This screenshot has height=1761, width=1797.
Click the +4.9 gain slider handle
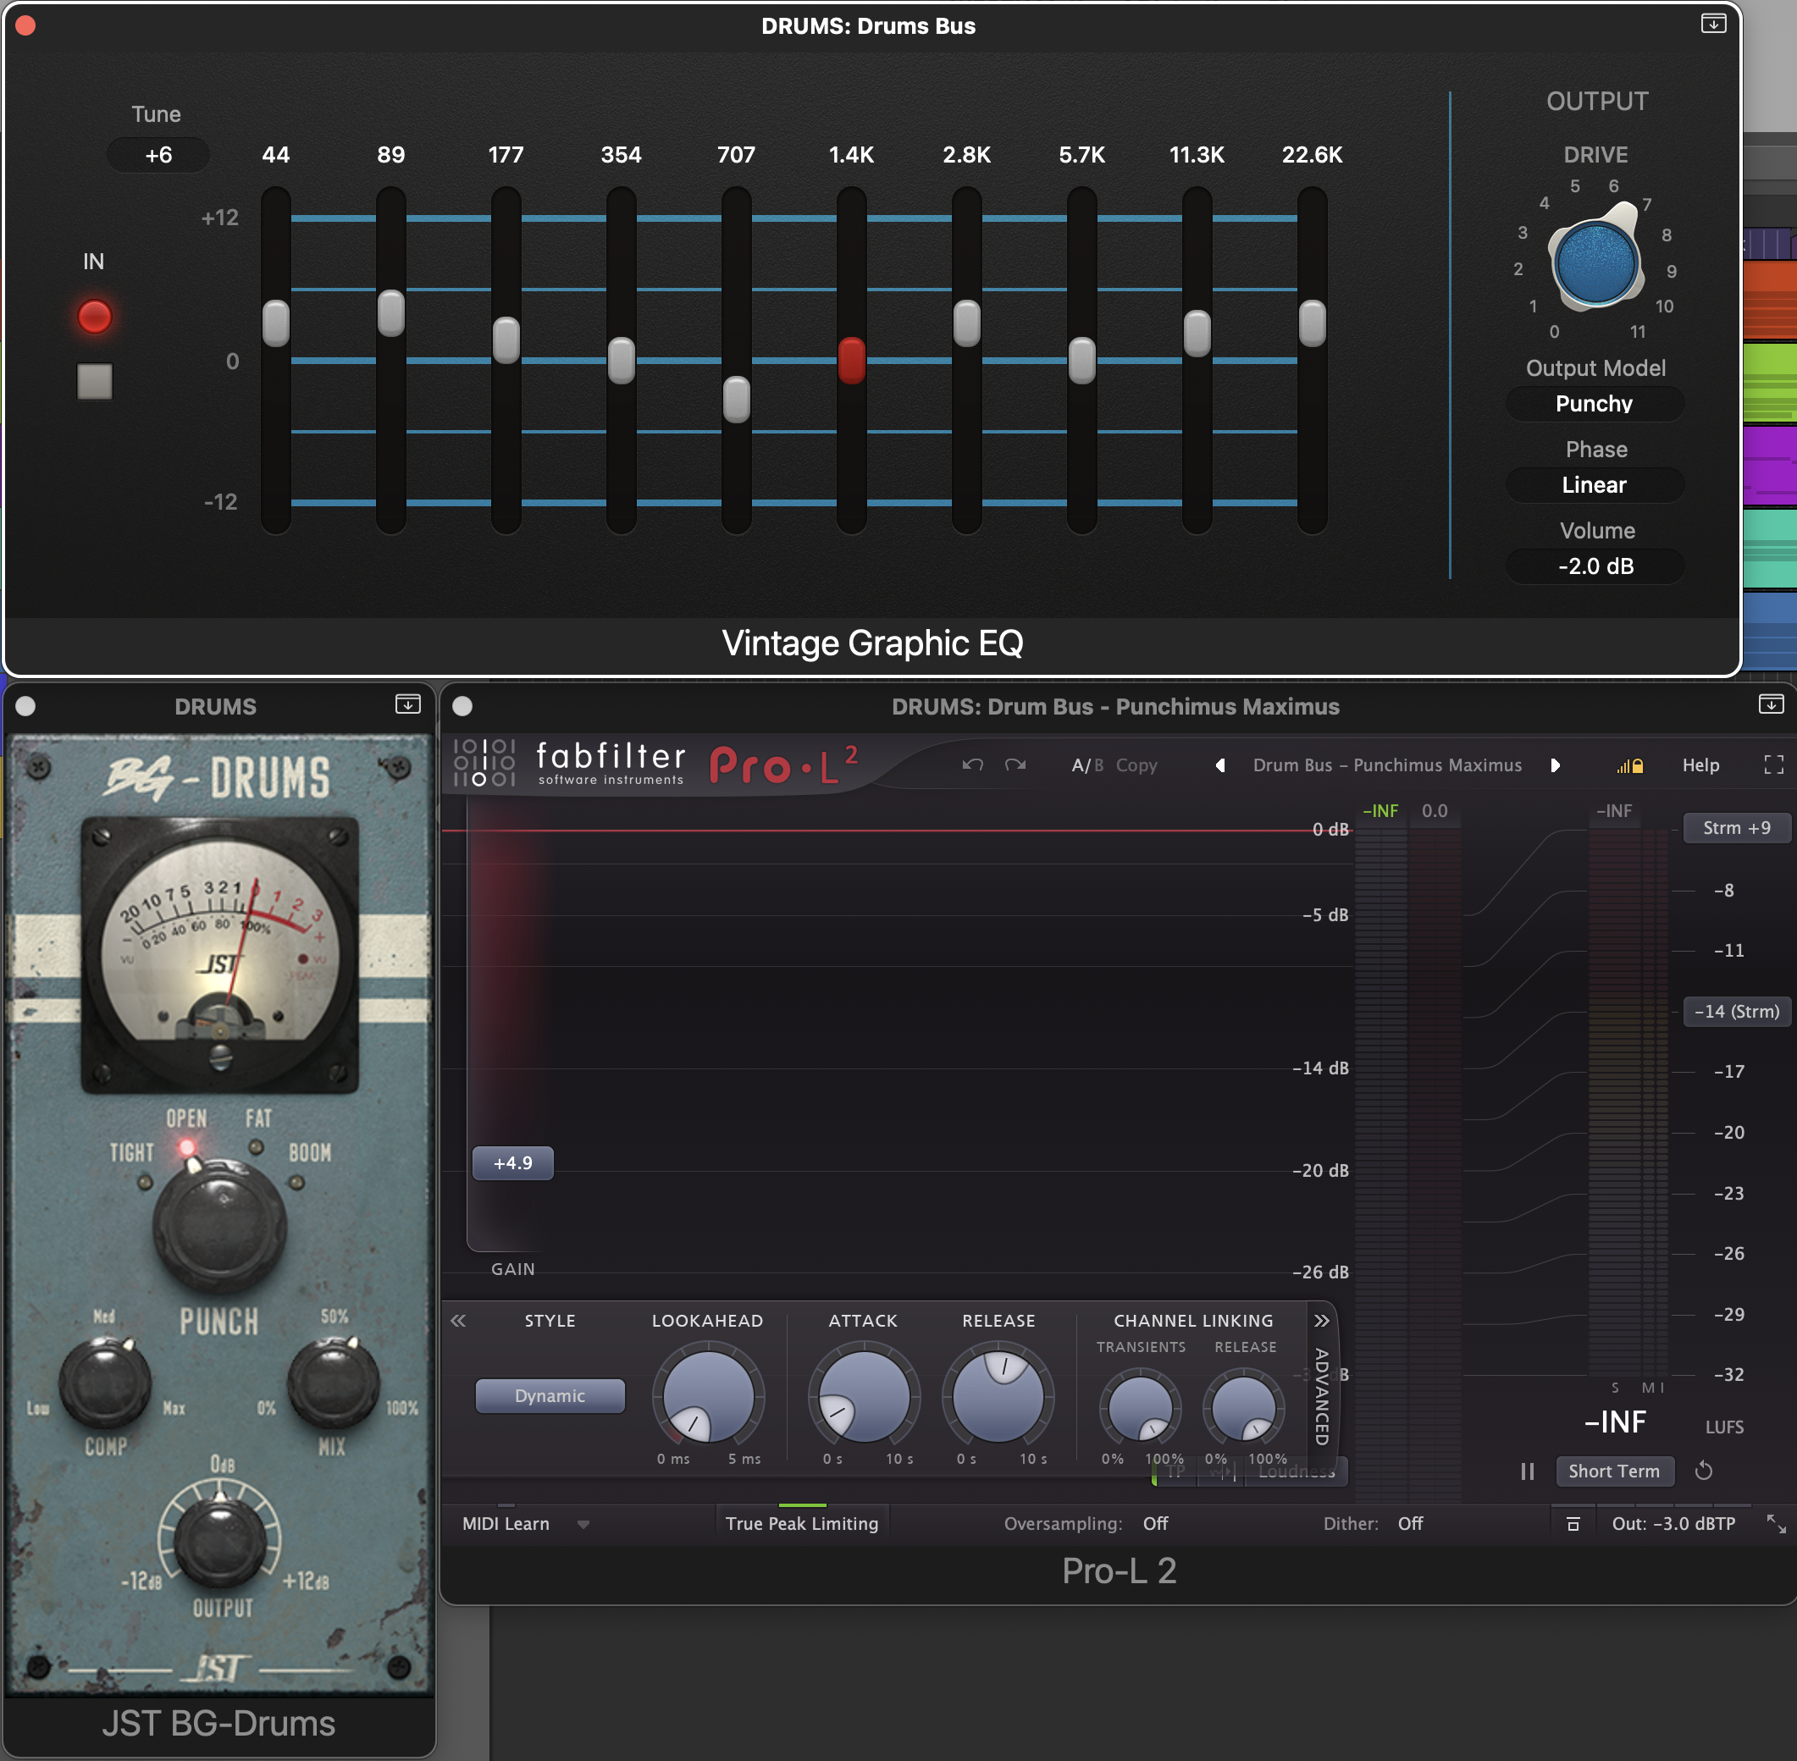[x=512, y=1162]
